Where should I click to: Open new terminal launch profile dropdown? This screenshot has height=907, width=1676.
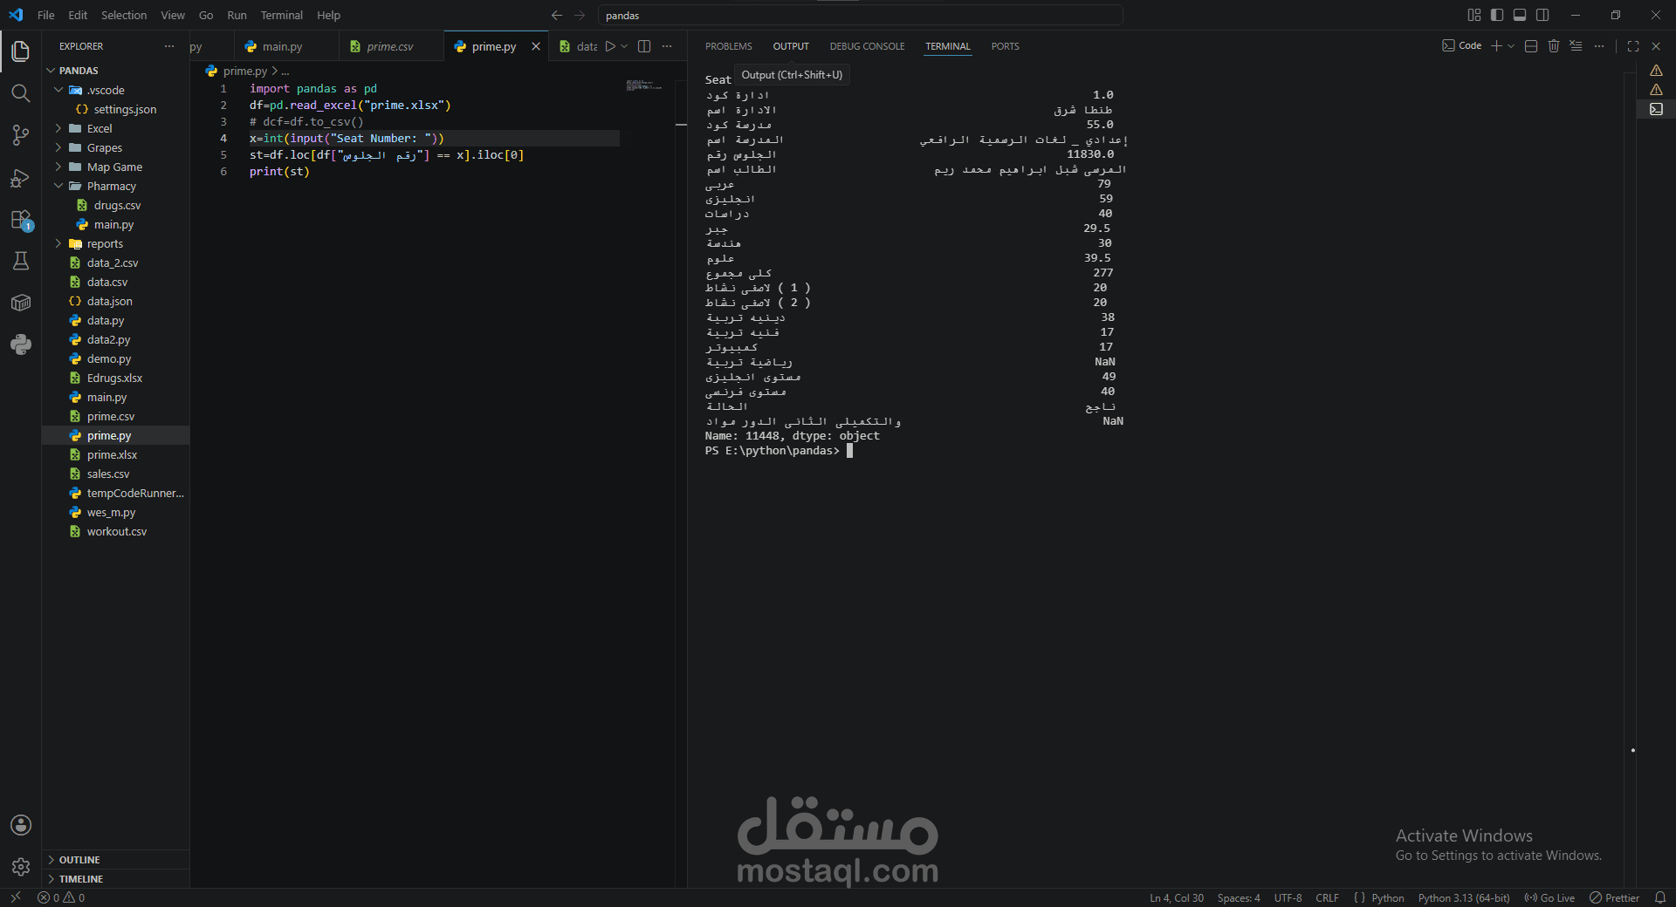pyautogui.click(x=1511, y=46)
